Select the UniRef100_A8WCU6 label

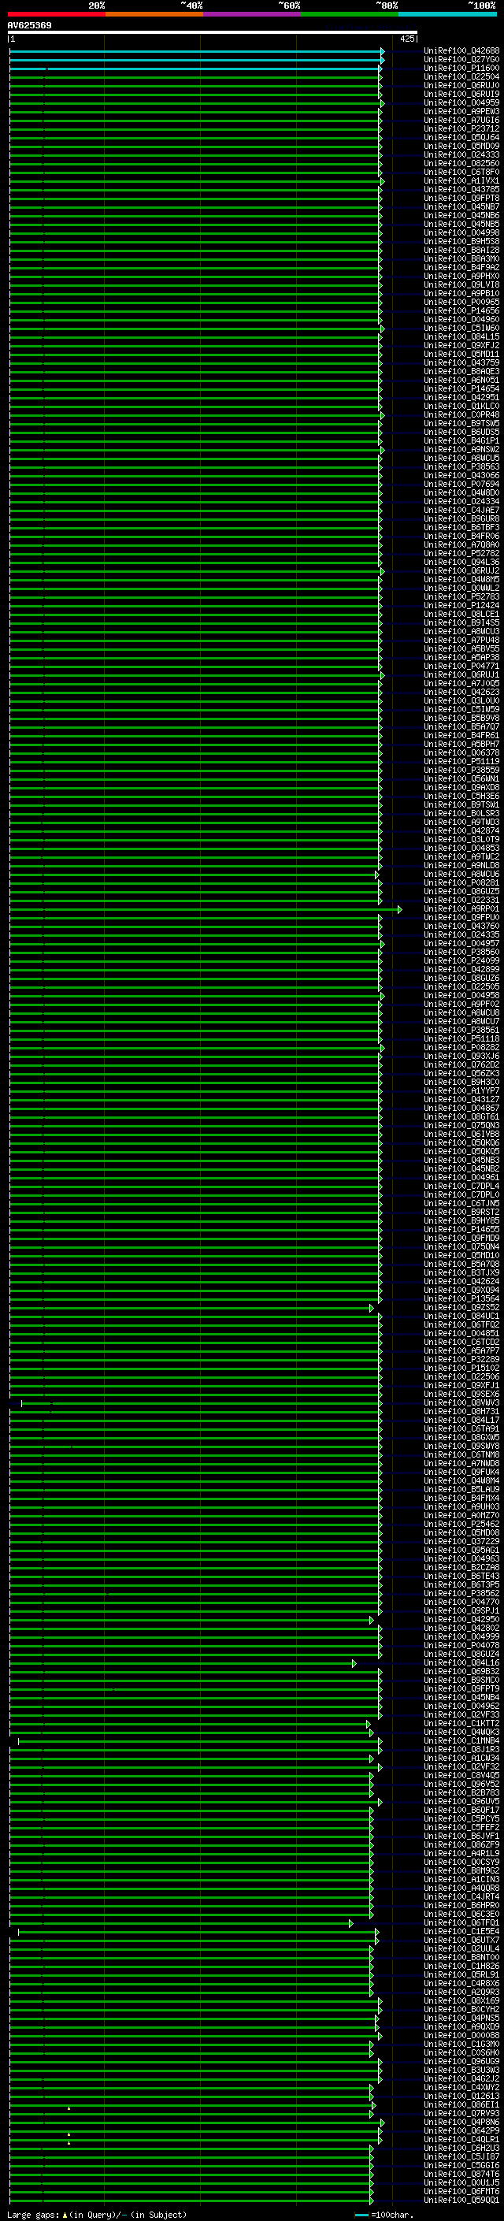click(x=461, y=875)
